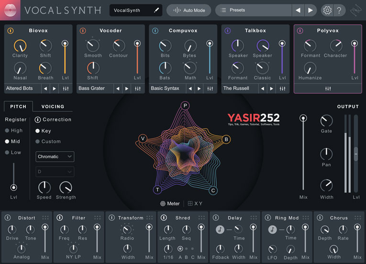Open the Presets browser dropdown
Image resolution: width=366 pixels, height=264 pixels.
pos(254,10)
